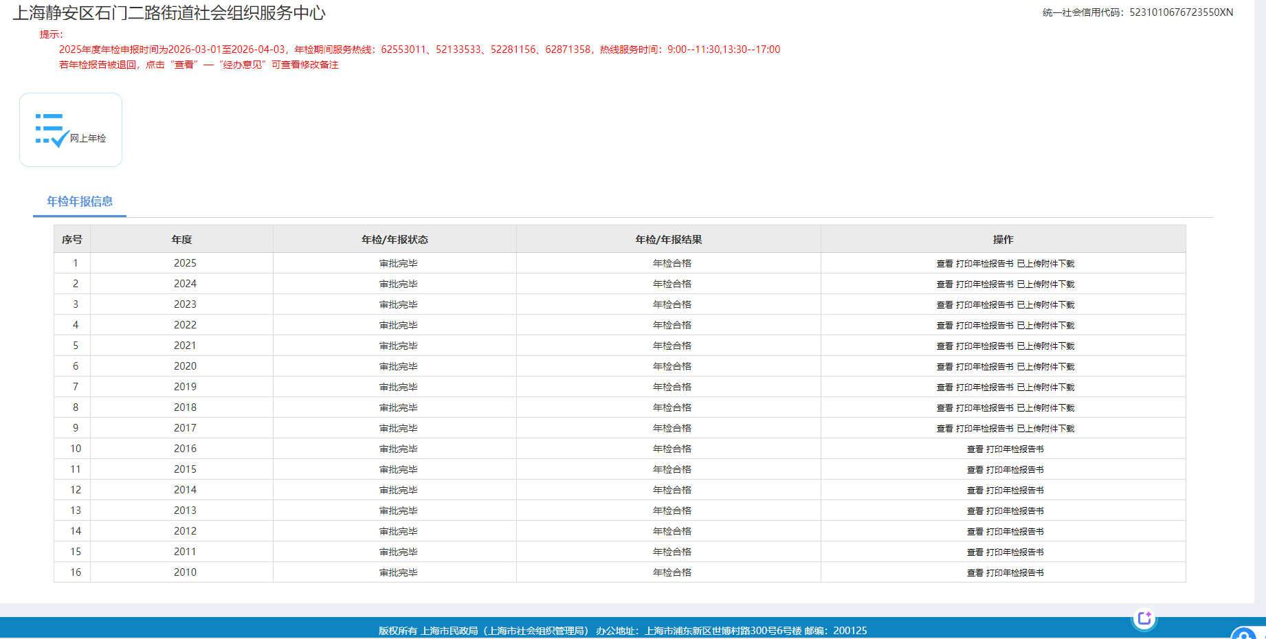Click 打印年检报告书 for year 2025
The width and height of the screenshot is (1266, 639).
click(984, 264)
